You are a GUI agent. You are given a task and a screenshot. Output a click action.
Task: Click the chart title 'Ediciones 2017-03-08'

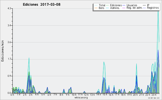[42, 5]
